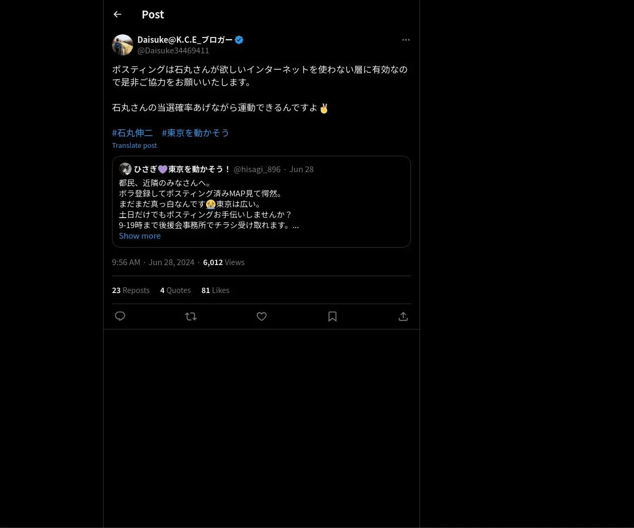This screenshot has height=528, width=634.
Task: Click the reply speech bubble icon
Action: coord(120,316)
